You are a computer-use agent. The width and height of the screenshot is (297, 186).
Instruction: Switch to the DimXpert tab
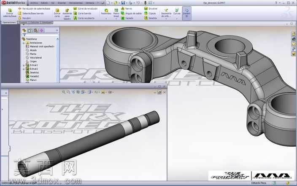(x=47, y=22)
